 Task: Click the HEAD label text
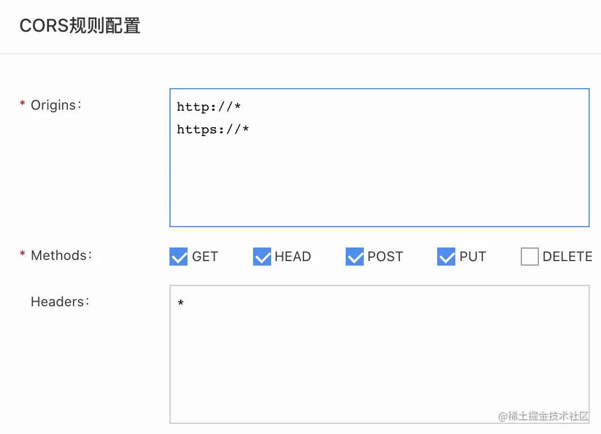click(293, 257)
